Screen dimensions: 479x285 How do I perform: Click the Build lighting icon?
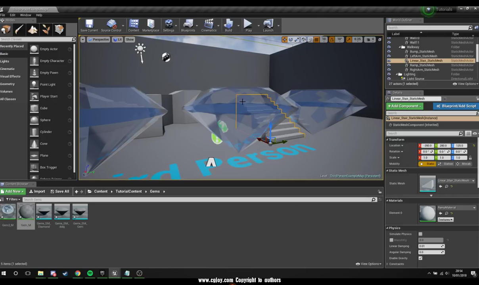(x=228, y=25)
